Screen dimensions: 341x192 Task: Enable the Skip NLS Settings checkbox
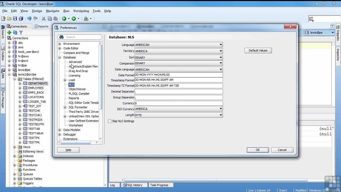point(109,121)
